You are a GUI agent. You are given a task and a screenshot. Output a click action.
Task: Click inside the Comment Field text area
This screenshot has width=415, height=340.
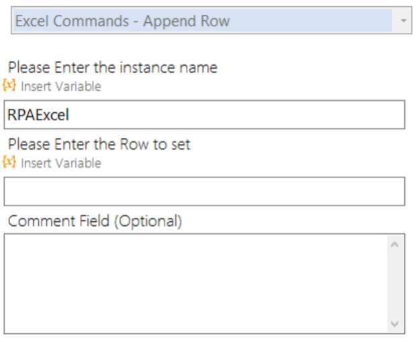tap(196, 284)
